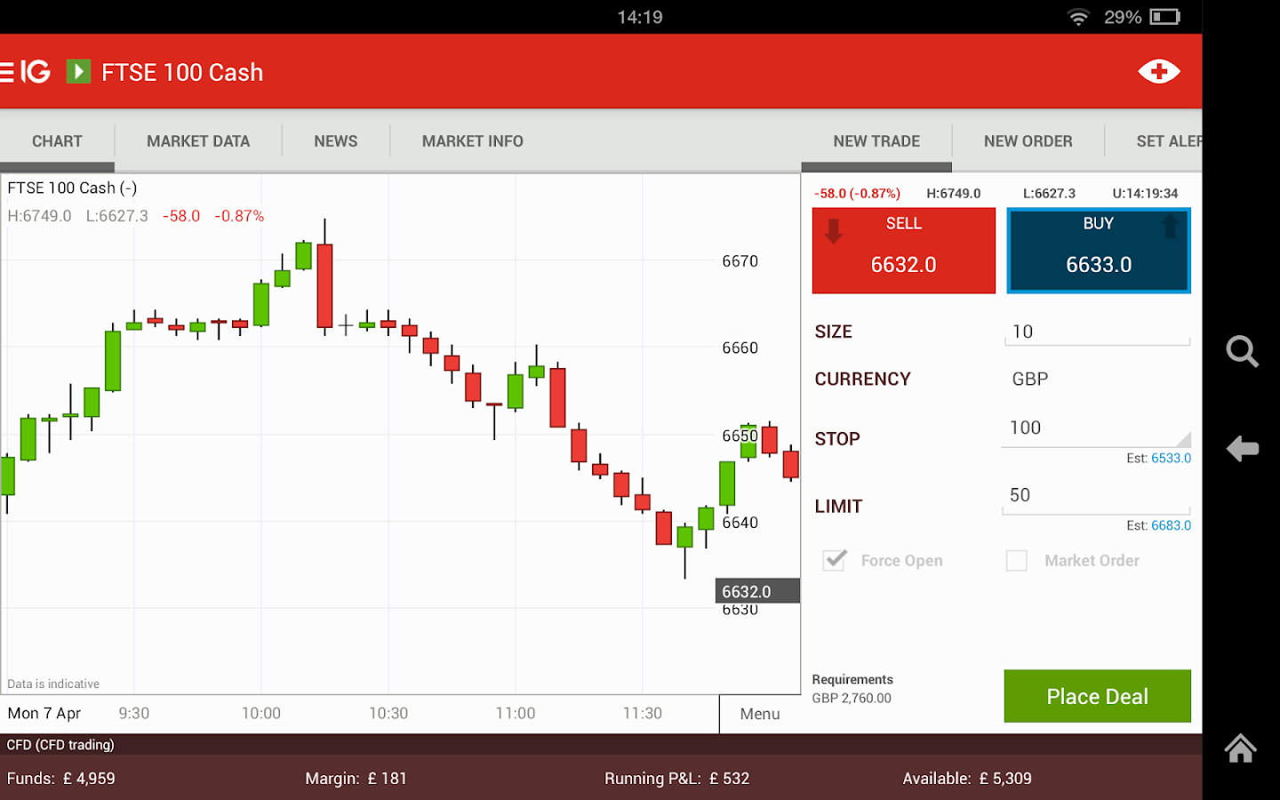This screenshot has height=800, width=1280.
Task: Tap the GBP currency value
Action: click(1030, 379)
